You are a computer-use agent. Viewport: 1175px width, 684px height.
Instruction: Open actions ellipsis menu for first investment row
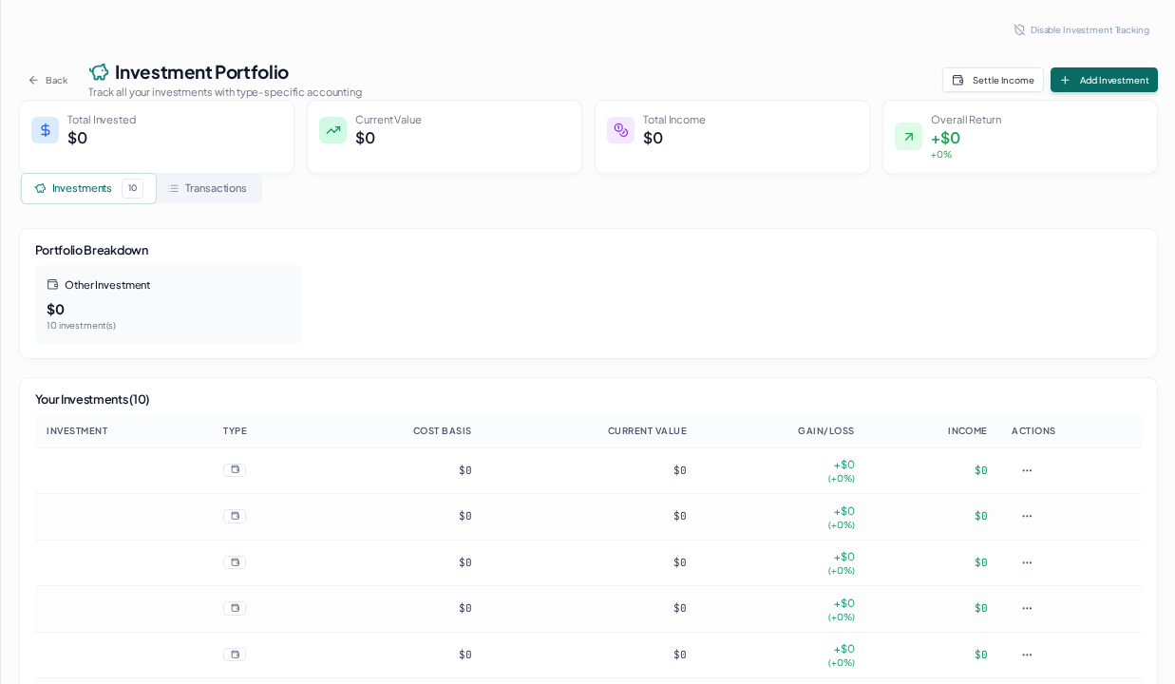(1027, 470)
